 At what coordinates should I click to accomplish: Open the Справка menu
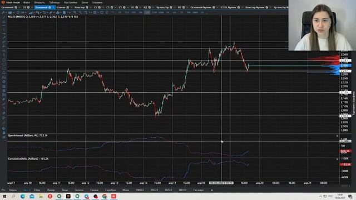point(97,2)
